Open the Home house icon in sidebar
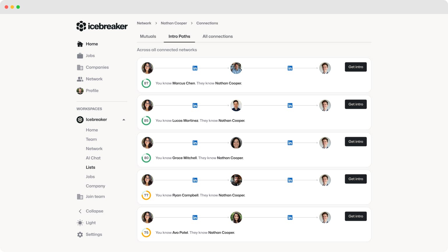Image resolution: width=448 pixels, height=252 pixels. pos(80,44)
